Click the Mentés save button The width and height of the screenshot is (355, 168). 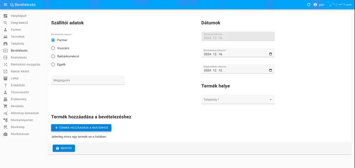[x=64, y=148]
